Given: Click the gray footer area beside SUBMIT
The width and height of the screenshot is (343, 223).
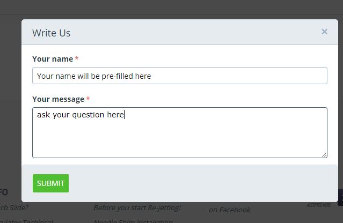Looking at the screenshot, I should point(197,183).
